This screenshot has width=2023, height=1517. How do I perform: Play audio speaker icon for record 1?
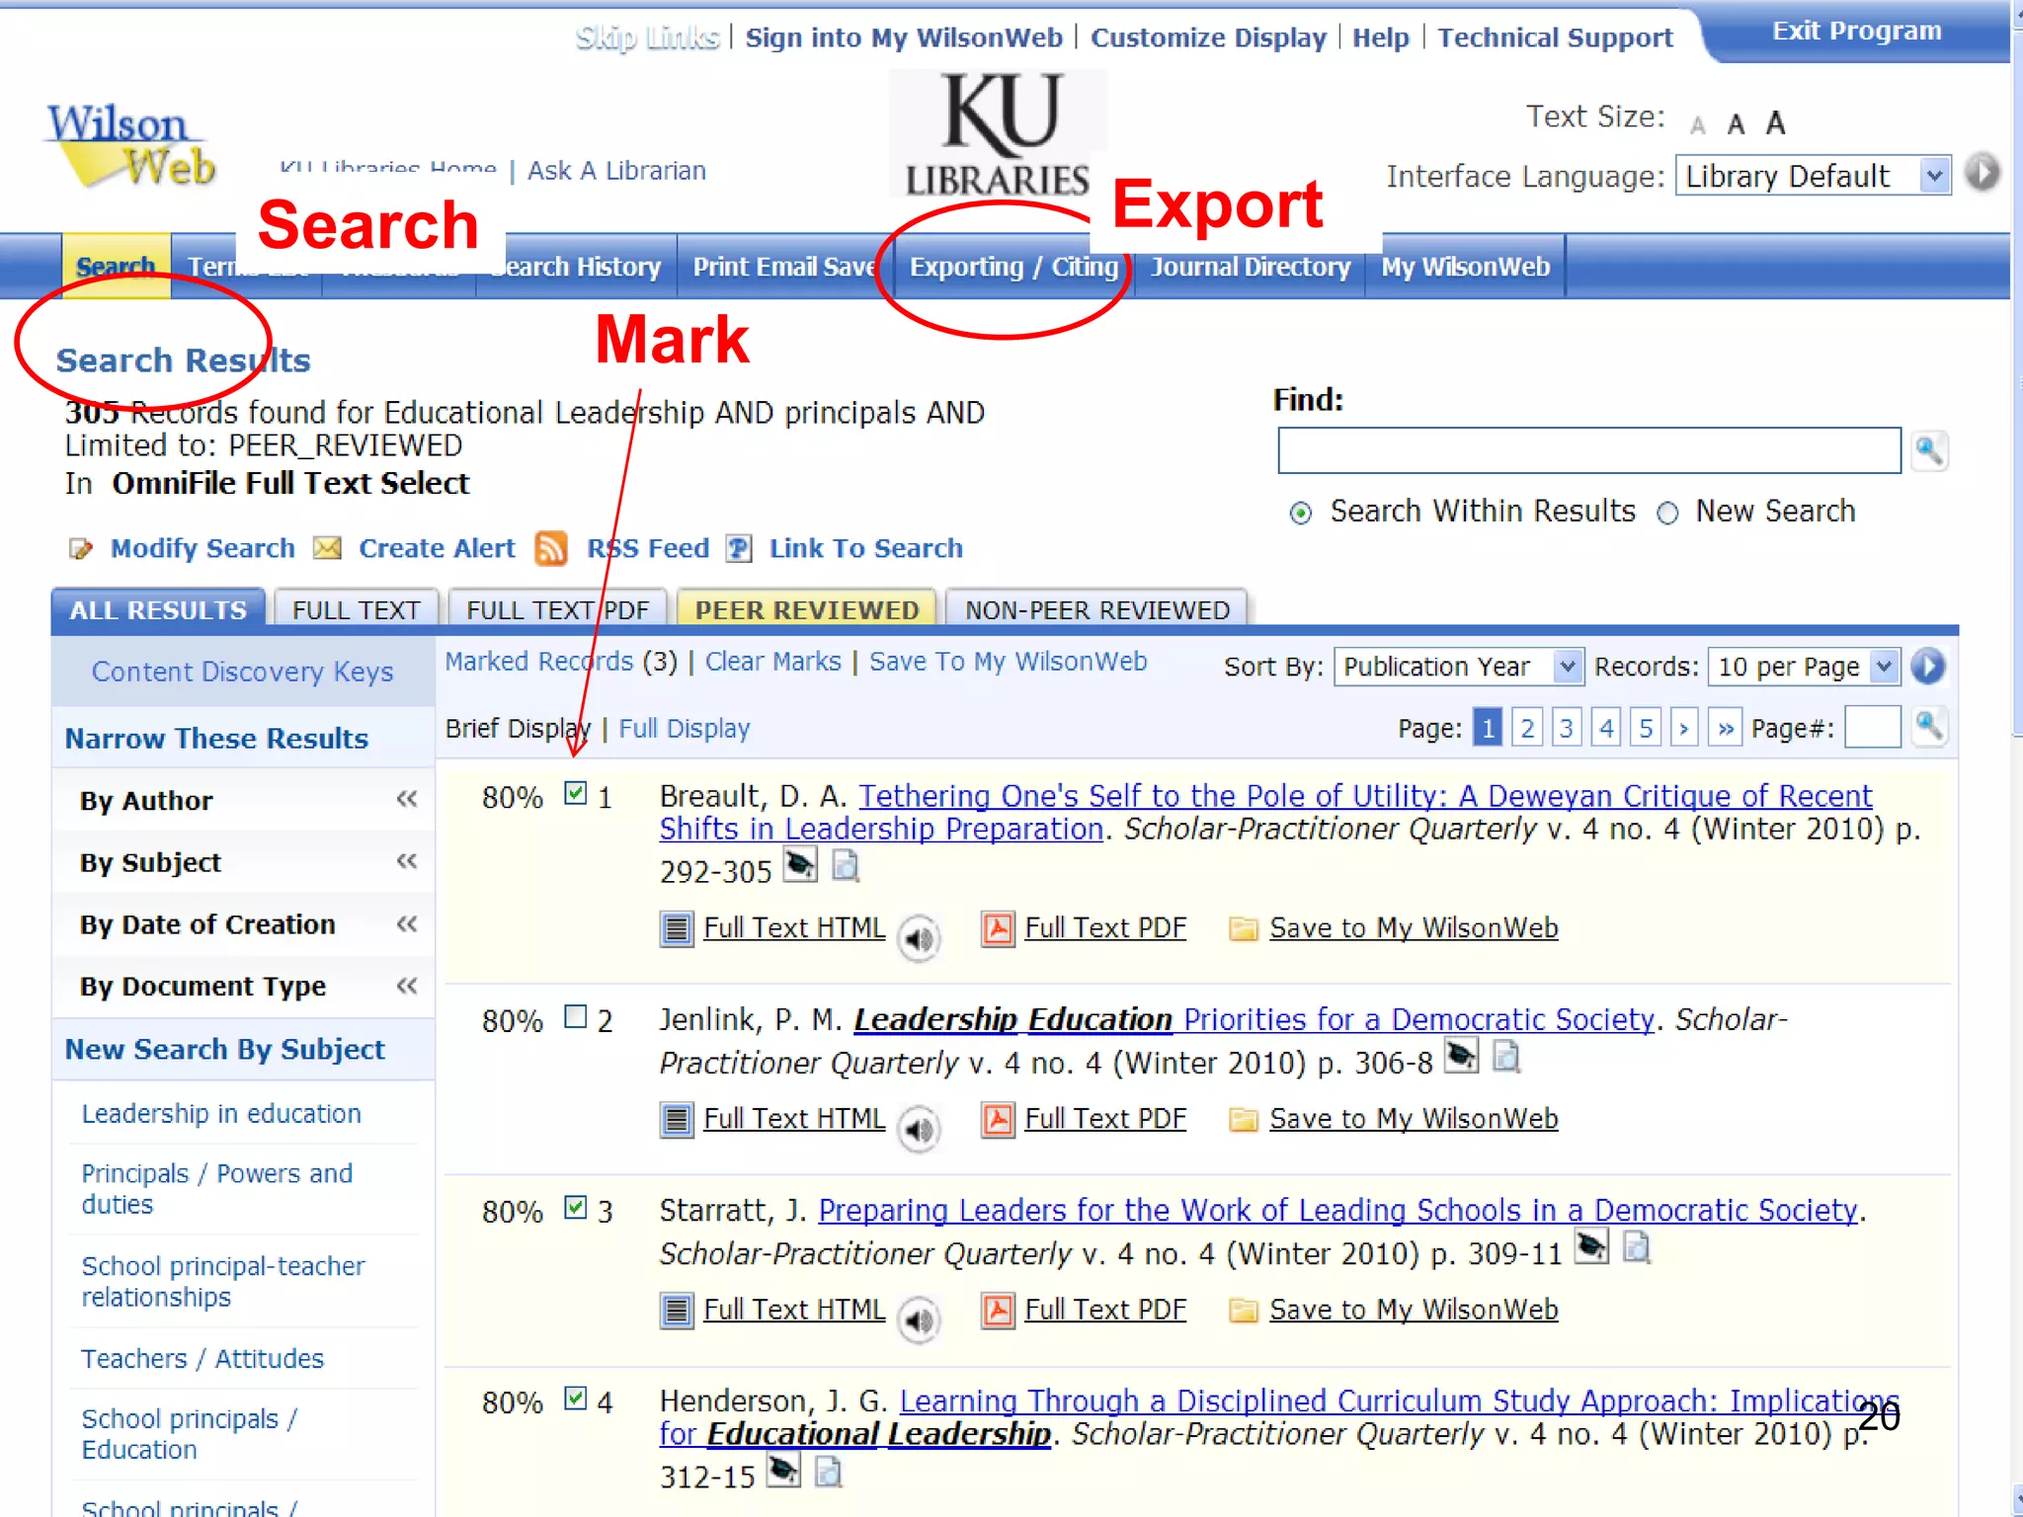[919, 937]
